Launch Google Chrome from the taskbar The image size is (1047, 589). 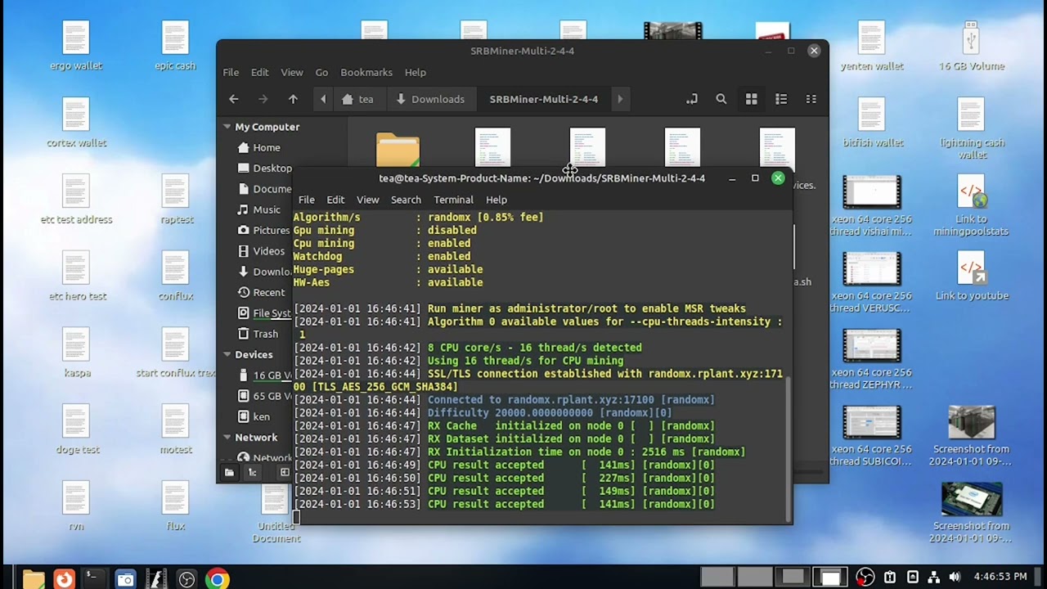(217, 579)
